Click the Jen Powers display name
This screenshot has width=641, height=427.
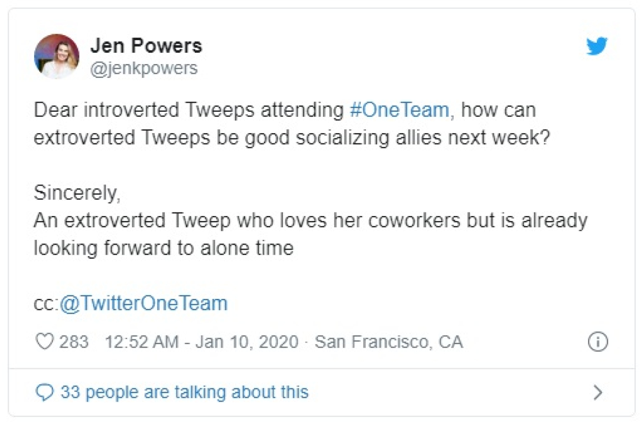(146, 46)
